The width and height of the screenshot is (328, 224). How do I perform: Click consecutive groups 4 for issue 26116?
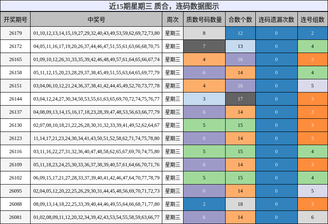point(313,151)
